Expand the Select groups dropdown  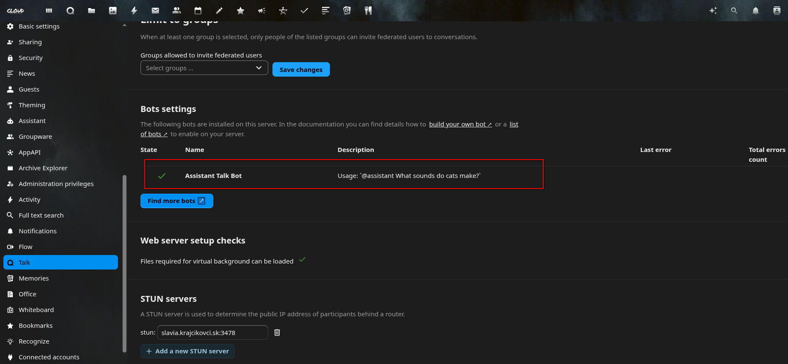(x=204, y=68)
